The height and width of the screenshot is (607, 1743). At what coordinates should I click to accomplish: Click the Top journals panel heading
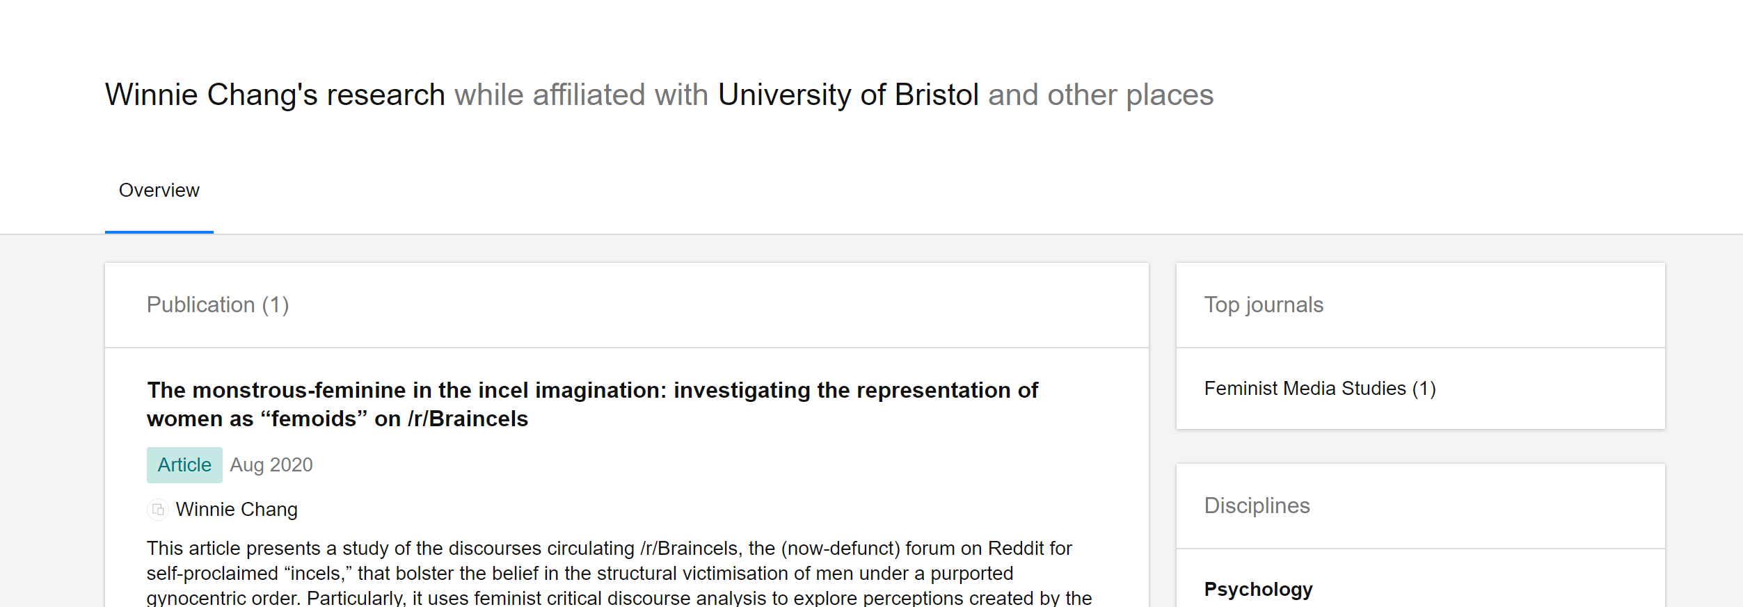pyautogui.click(x=1264, y=305)
